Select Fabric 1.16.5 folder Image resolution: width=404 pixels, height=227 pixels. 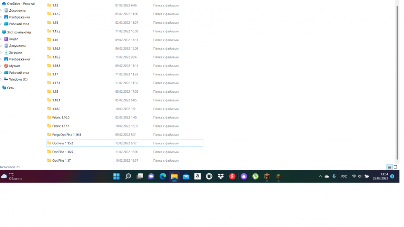(125, 117)
